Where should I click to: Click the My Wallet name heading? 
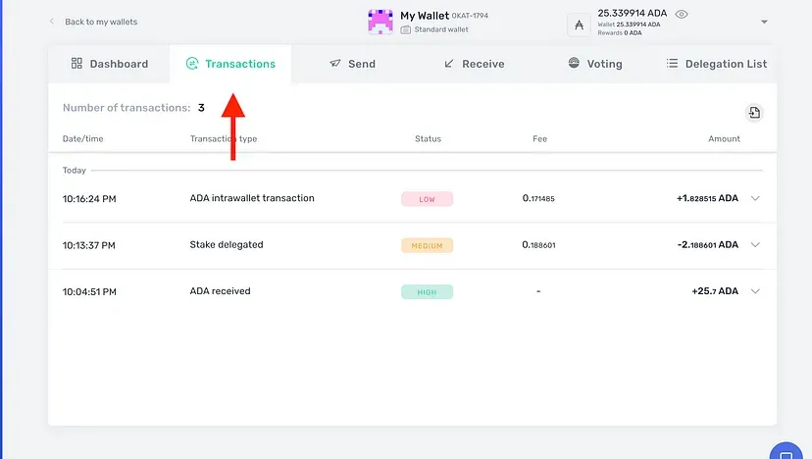point(424,16)
